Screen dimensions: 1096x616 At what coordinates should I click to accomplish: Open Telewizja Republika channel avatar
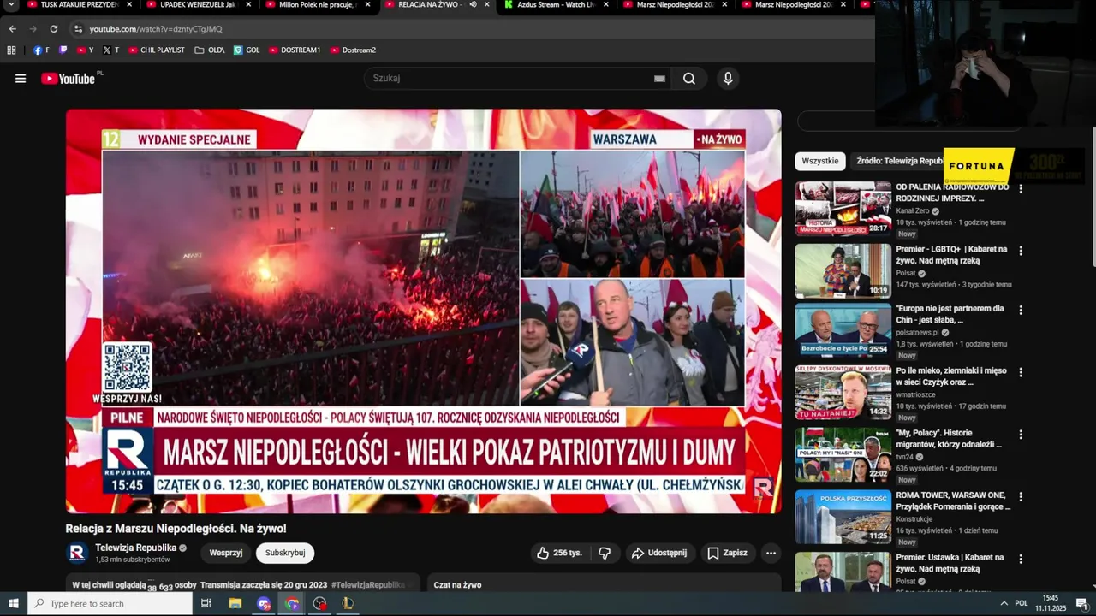click(x=77, y=553)
